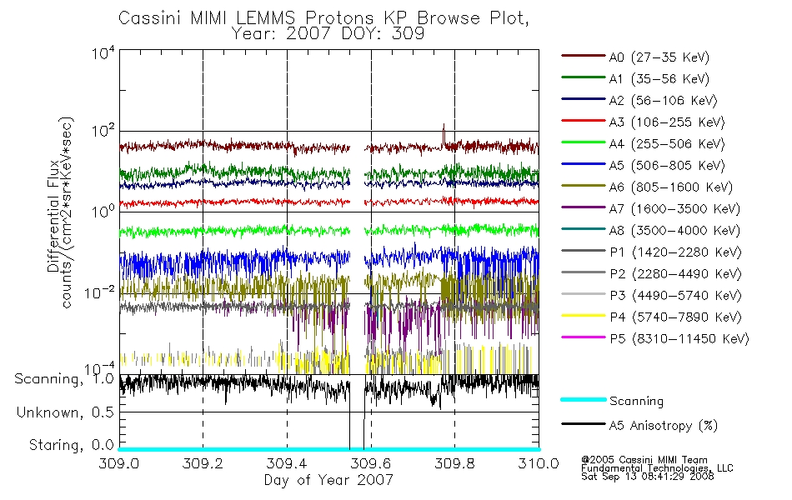
Task: Click the magenta P5 legend line
Action: point(584,337)
